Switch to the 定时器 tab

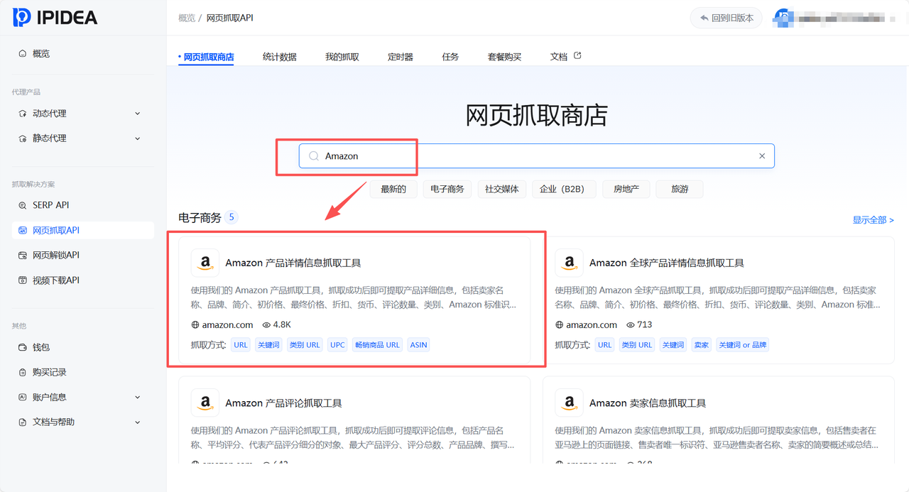click(x=401, y=57)
